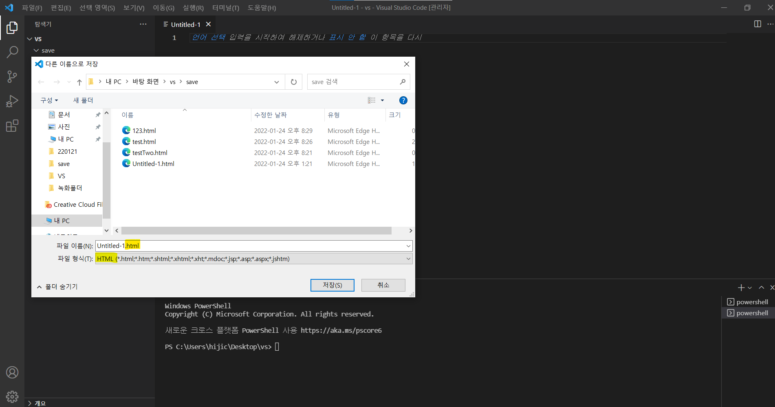The width and height of the screenshot is (775, 407).
Task: Go up one folder level in dialog
Action: [x=79, y=82]
